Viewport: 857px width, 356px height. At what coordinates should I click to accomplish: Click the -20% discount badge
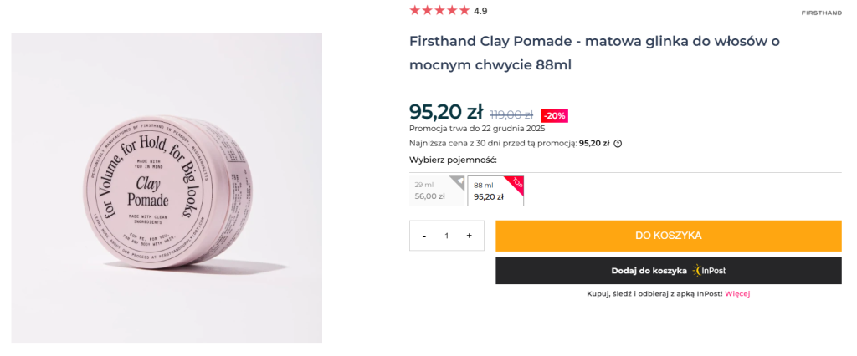point(554,115)
